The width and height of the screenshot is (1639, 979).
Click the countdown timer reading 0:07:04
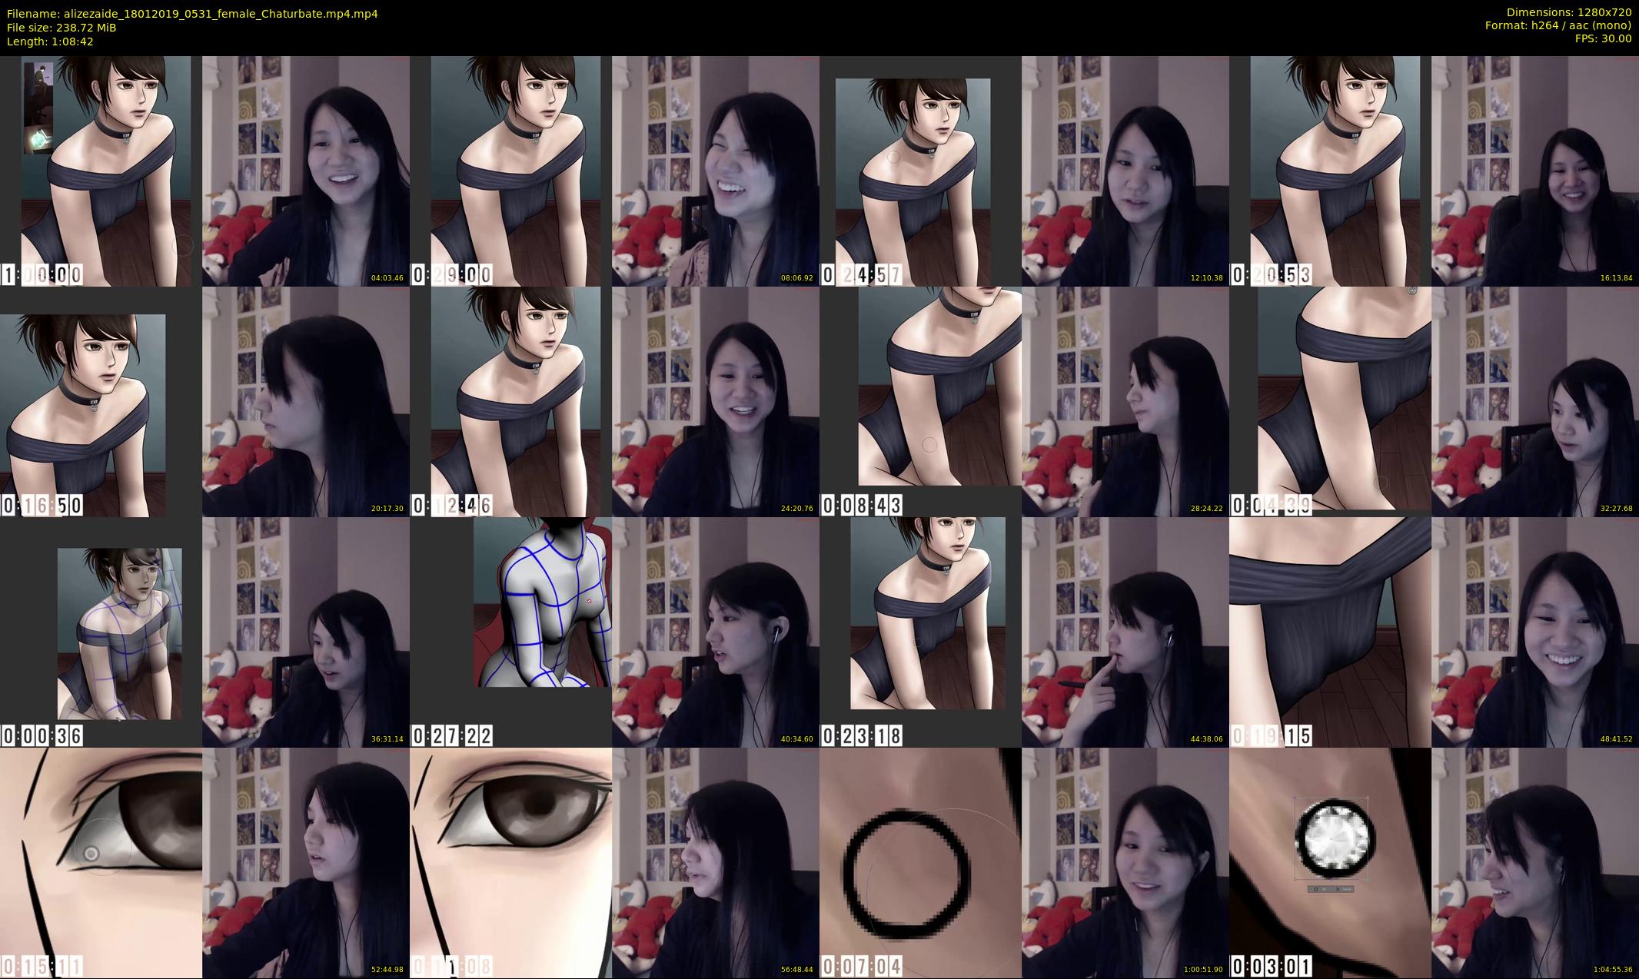pyautogui.click(x=861, y=965)
